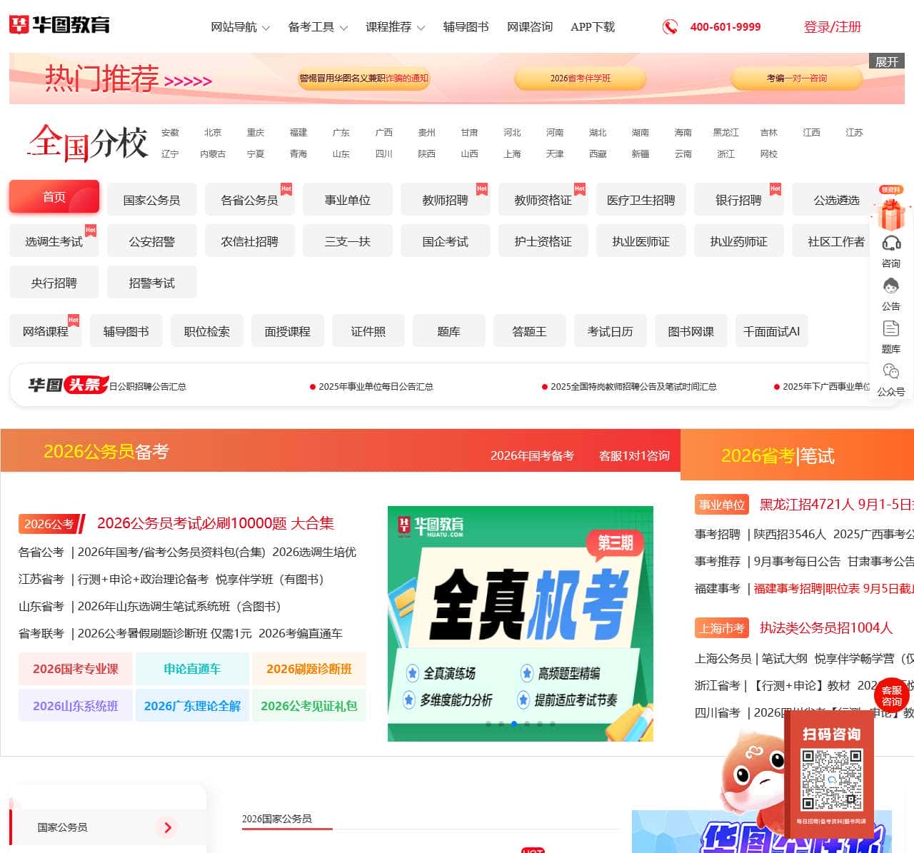Click the fraud warning notice button
Image resolution: width=914 pixels, height=853 pixels.
[x=363, y=79]
